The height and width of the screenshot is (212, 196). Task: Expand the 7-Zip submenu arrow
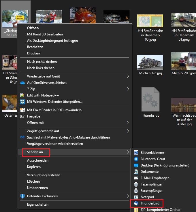click(128, 89)
